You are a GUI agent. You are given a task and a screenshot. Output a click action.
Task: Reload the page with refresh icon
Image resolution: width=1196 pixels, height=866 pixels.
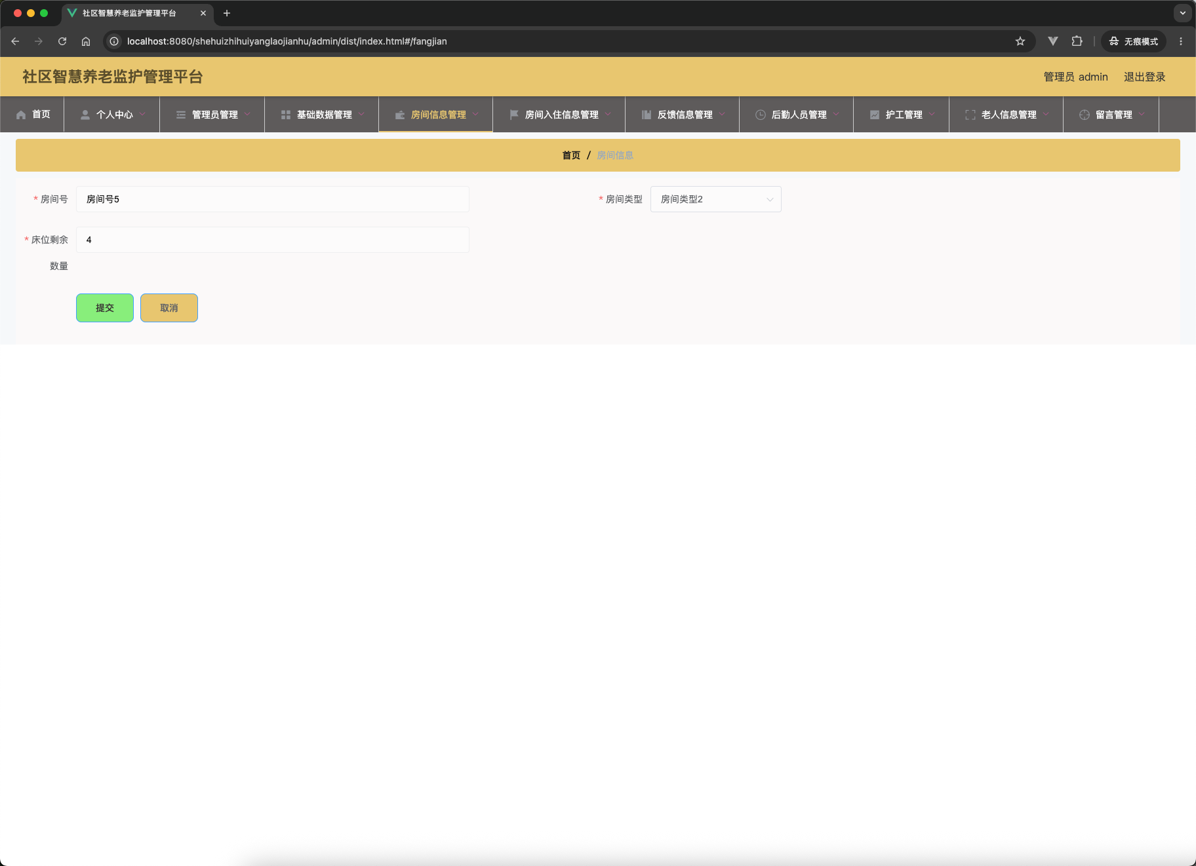point(62,41)
